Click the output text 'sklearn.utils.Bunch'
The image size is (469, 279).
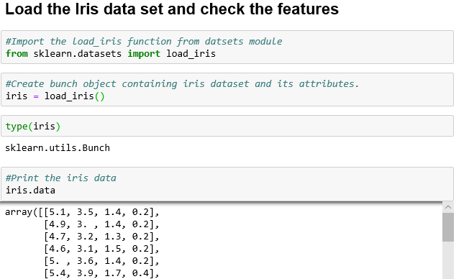coord(58,148)
